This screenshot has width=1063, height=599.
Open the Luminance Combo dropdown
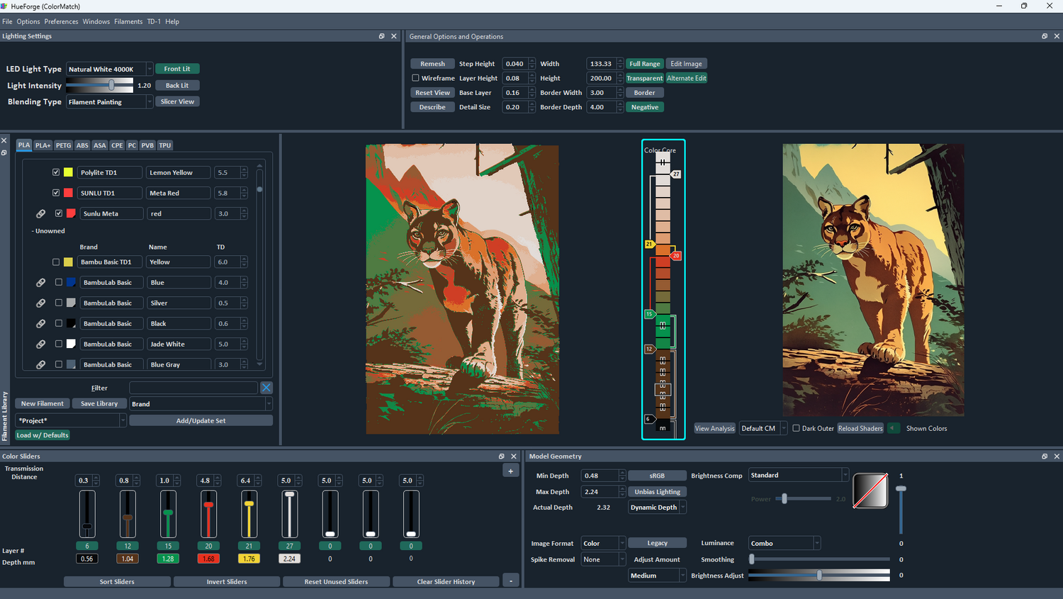pos(784,543)
